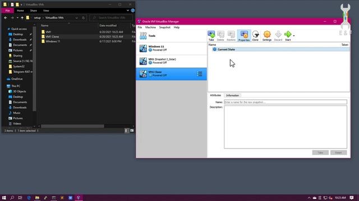Screen dimensions: 359x201
Task: Click the Take button below Description
Action: (x=320, y=152)
